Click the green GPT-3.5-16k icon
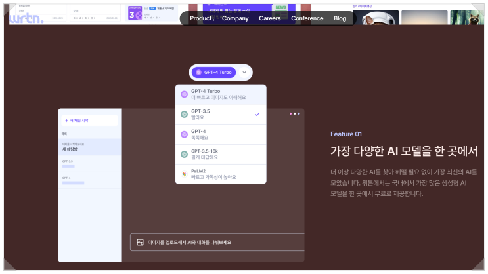The image size is (488, 274). (185, 154)
